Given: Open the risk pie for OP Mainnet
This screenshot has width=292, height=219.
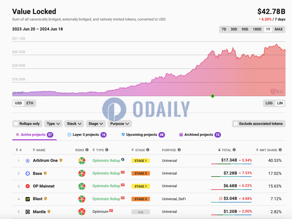Looking at the screenshot, I should (x=82, y=186).
